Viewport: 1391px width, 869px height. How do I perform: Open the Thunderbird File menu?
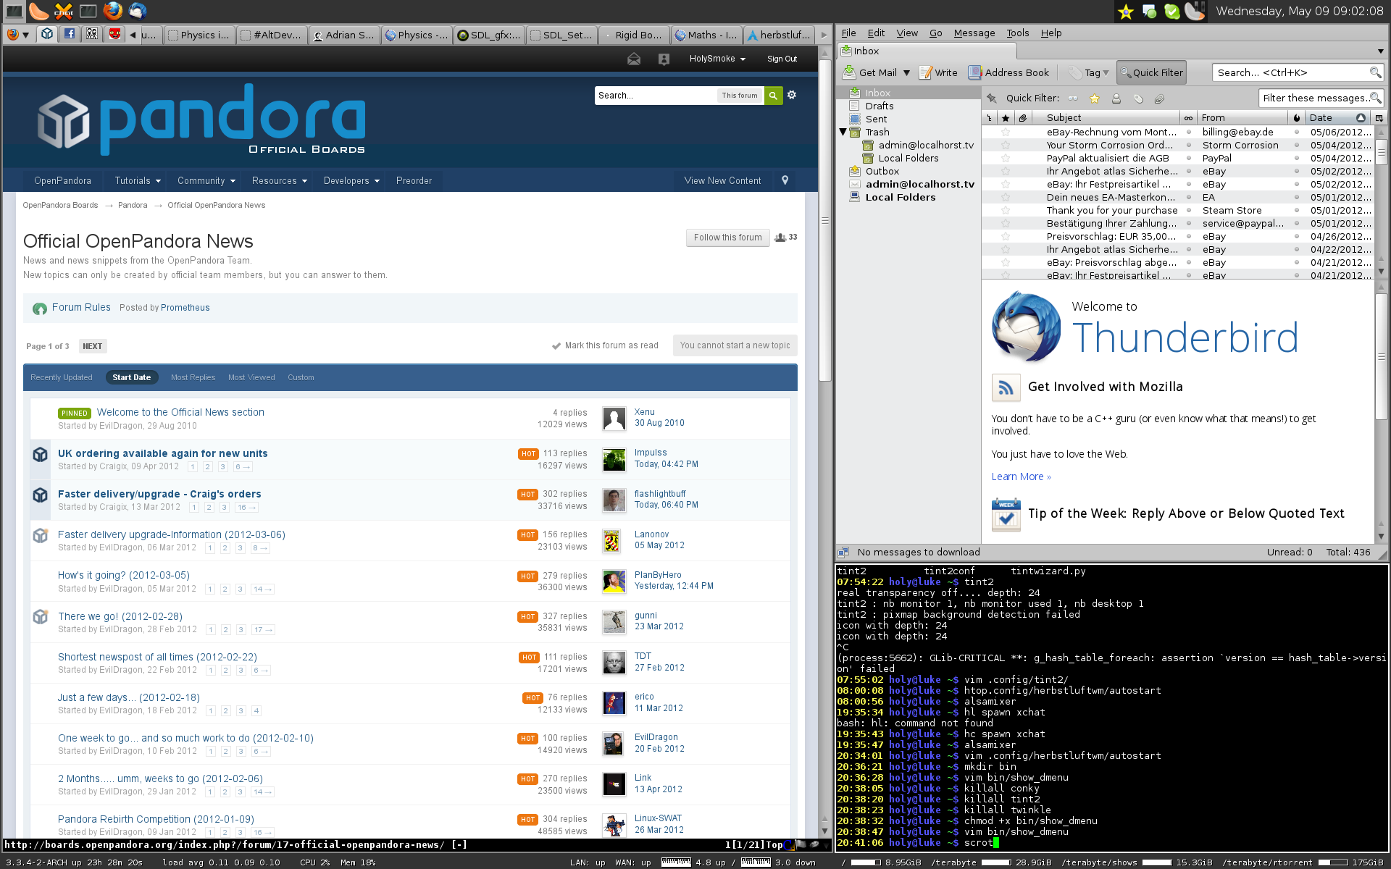(x=848, y=33)
